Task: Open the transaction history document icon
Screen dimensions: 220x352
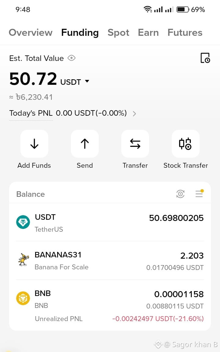Action: point(205,58)
